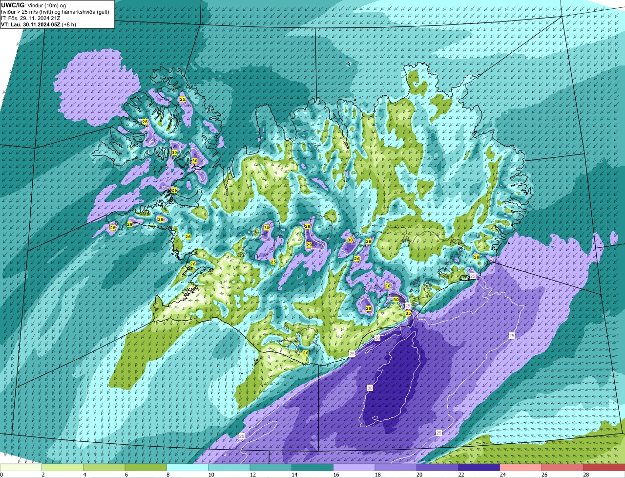Select the salmon swatch between 26 and 28
The width and height of the screenshot is (625, 478).
pyautogui.click(x=563, y=468)
